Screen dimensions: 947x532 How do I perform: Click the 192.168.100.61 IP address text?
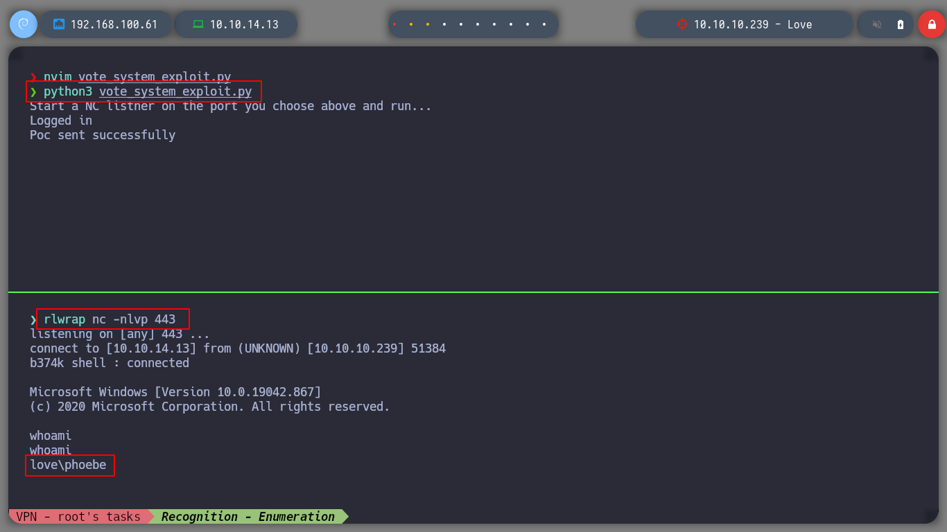(114, 24)
